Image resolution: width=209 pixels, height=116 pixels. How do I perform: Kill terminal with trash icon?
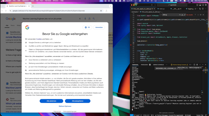[x=197, y=65]
